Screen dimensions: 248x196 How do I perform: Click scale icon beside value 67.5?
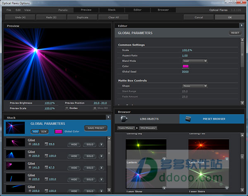tap(46, 167)
